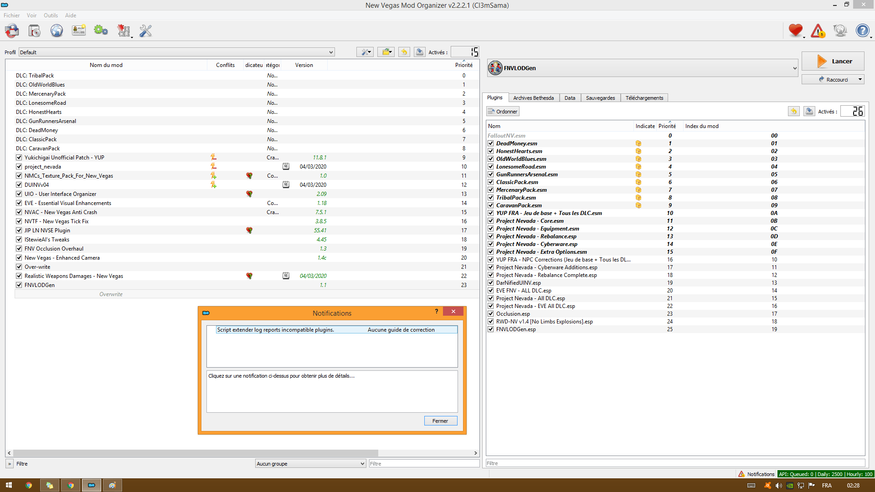Click Ordonner button
This screenshot has height=492, width=875.
coord(503,111)
